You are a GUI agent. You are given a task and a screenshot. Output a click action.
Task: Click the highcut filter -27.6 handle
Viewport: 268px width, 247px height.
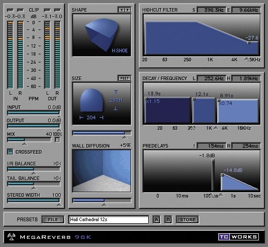coord(249,43)
